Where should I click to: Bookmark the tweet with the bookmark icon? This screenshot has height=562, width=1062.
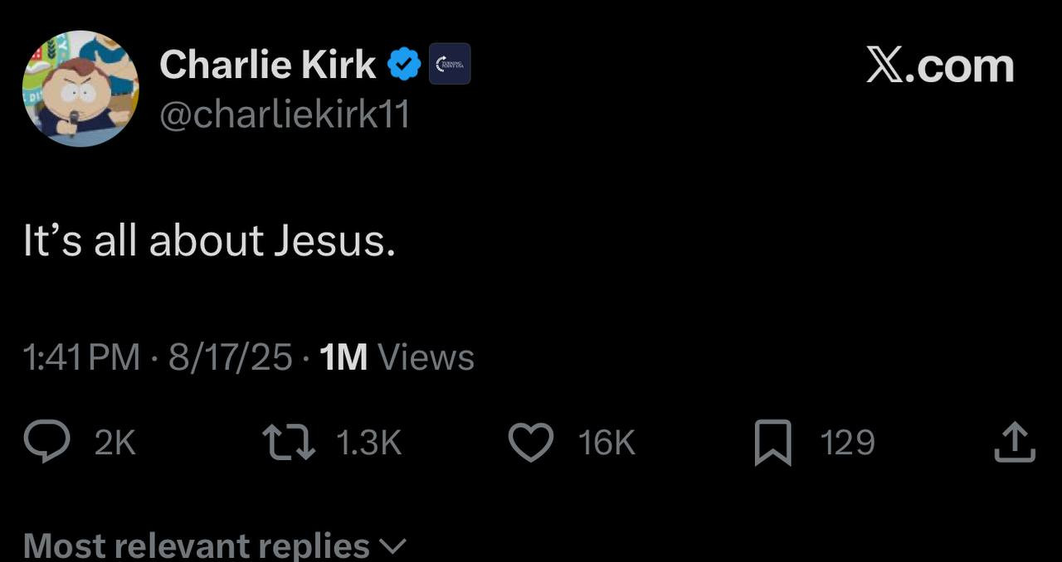(x=772, y=443)
